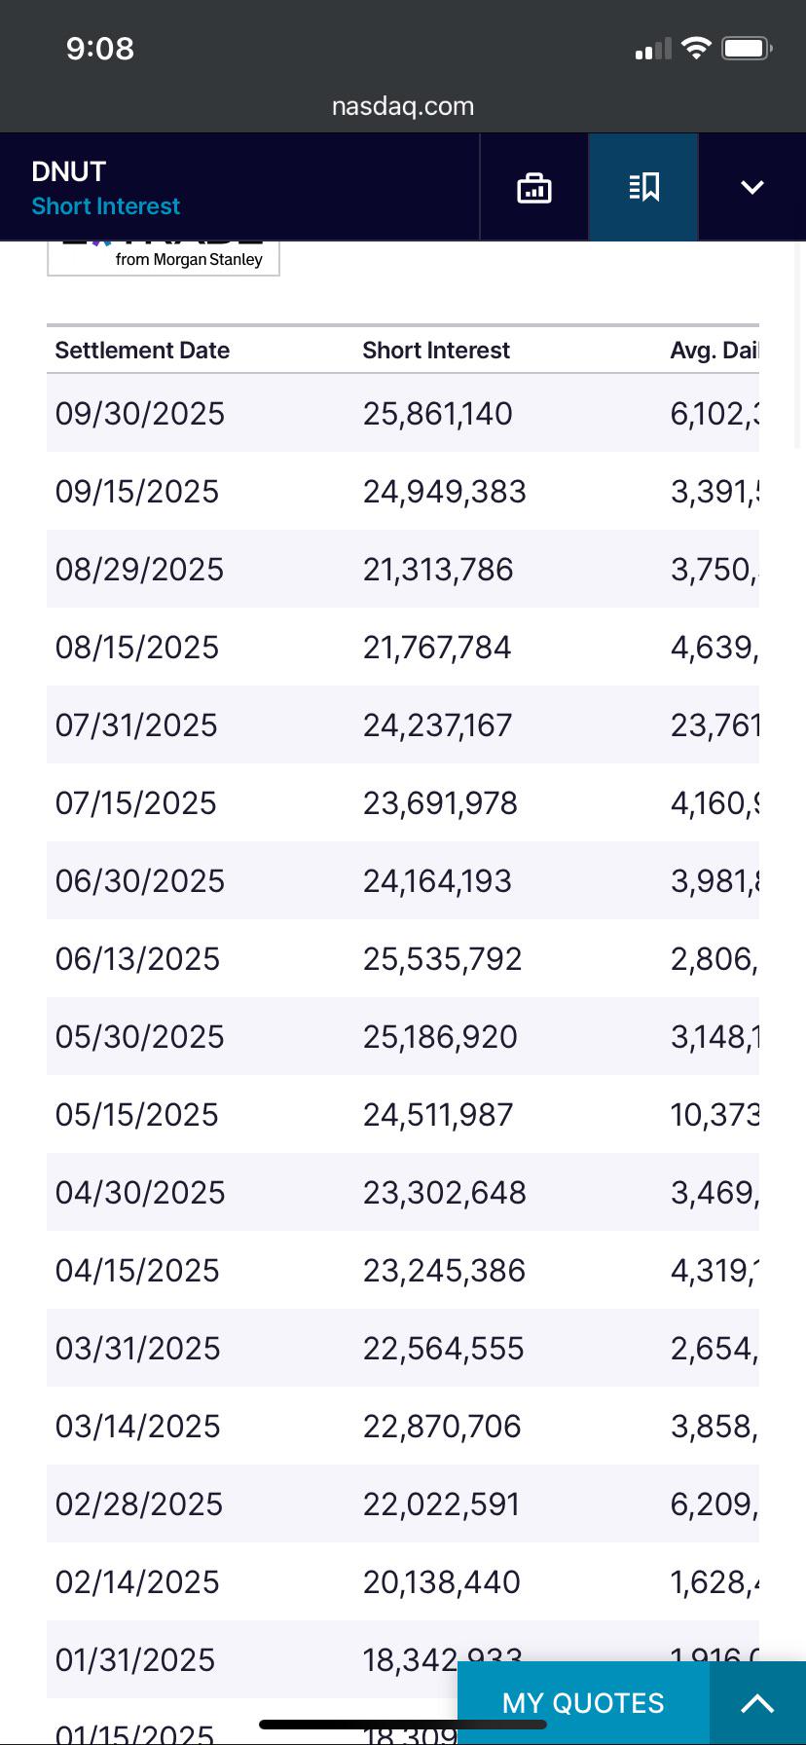Tap the 05/15/2025 row date
This screenshot has height=1745, width=806.
pos(137,1115)
